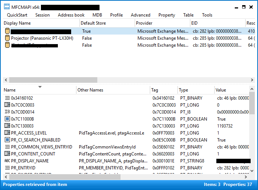258x190 pixels.
Task: Open the QuickStart menu
Action: click(17, 15)
